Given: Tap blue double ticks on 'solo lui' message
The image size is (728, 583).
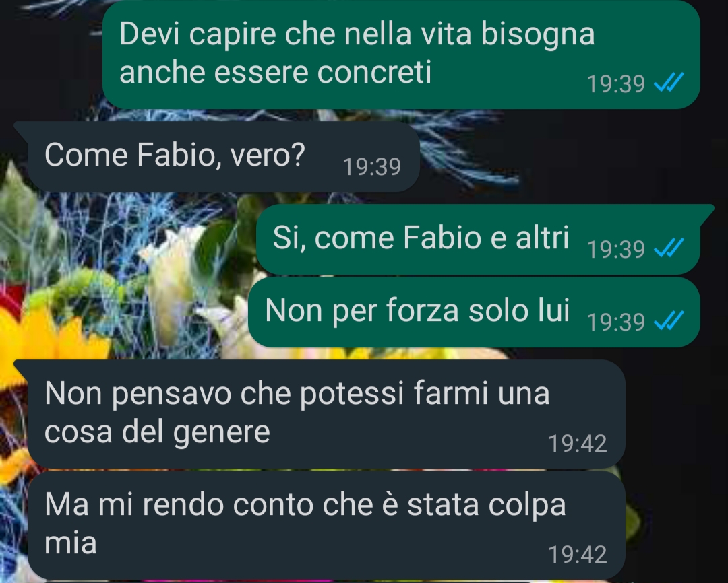Looking at the screenshot, I should (669, 320).
